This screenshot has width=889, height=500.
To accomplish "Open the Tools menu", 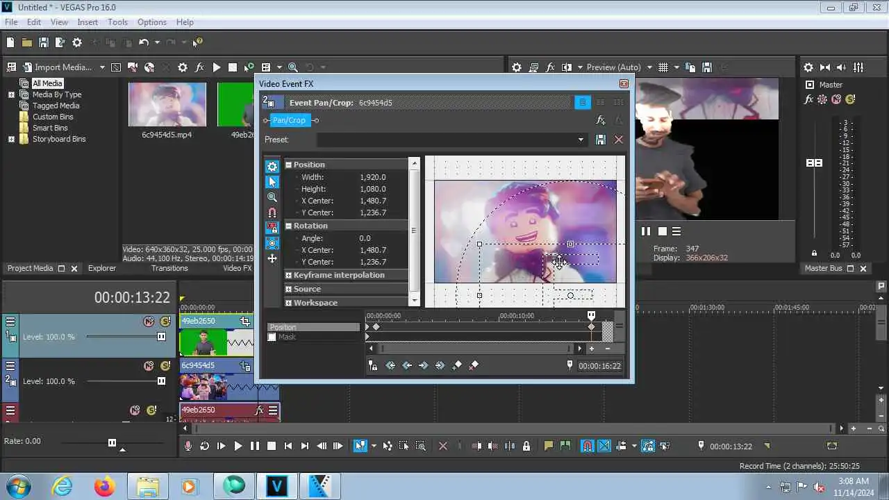I will [117, 22].
